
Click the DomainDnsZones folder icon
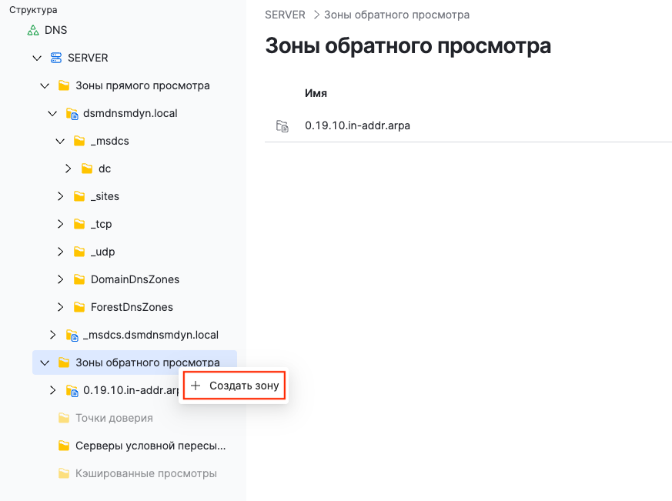pyautogui.click(x=79, y=279)
